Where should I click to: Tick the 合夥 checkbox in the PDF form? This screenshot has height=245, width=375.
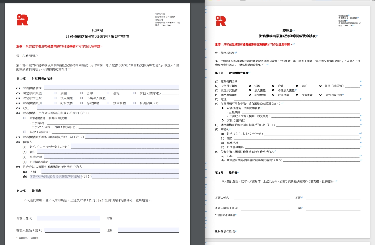(x=82, y=93)
